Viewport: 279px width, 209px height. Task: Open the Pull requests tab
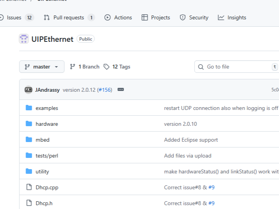click(69, 17)
